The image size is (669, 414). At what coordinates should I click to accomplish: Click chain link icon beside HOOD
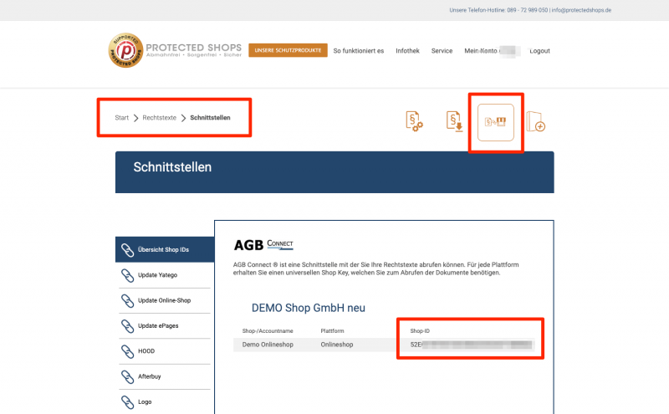(127, 351)
